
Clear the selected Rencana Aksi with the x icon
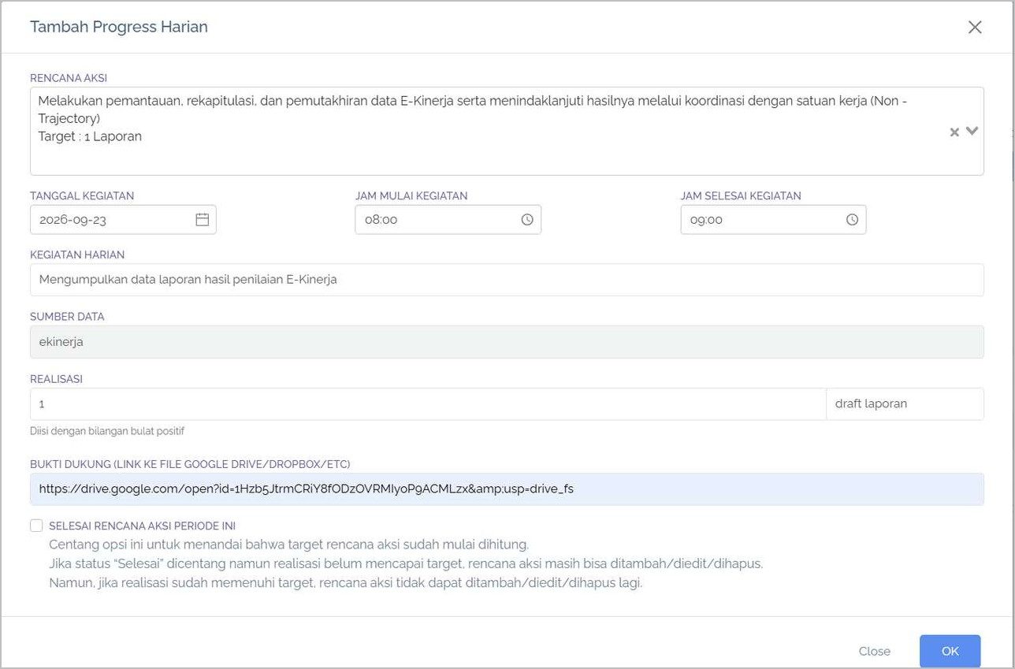954,132
